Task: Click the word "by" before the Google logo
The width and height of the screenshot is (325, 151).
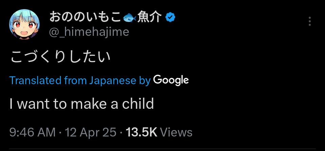Action: 145,80
